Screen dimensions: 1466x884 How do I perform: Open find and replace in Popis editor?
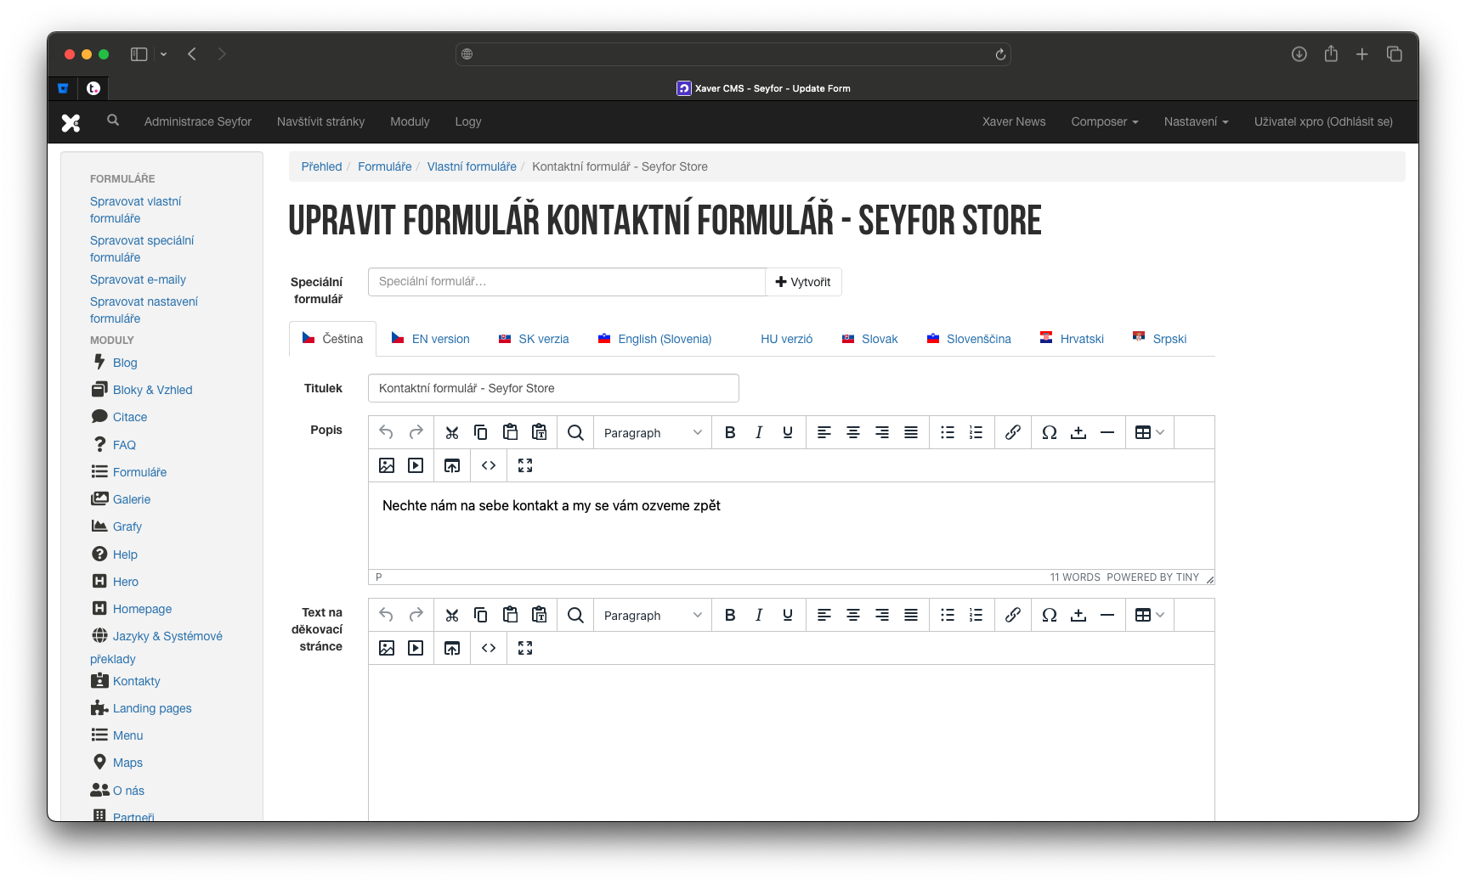click(x=575, y=432)
